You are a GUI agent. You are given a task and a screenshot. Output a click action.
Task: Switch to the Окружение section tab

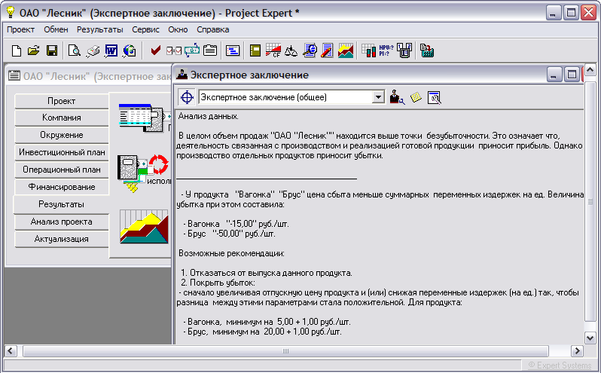click(61, 135)
